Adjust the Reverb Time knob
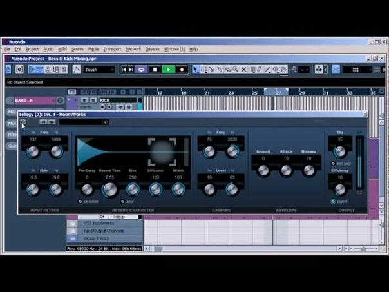This screenshot has height=292, width=389. [x=109, y=190]
